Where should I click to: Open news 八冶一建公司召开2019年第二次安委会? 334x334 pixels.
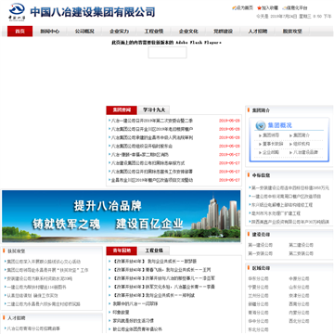pyautogui.click(x=152, y=121)
